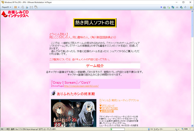Click the 【ジャンル】育成シューティングアクション text
Image resolution: width=194 pixels, height=131 pixels.
pyautogui.click(x=119, y=102)
